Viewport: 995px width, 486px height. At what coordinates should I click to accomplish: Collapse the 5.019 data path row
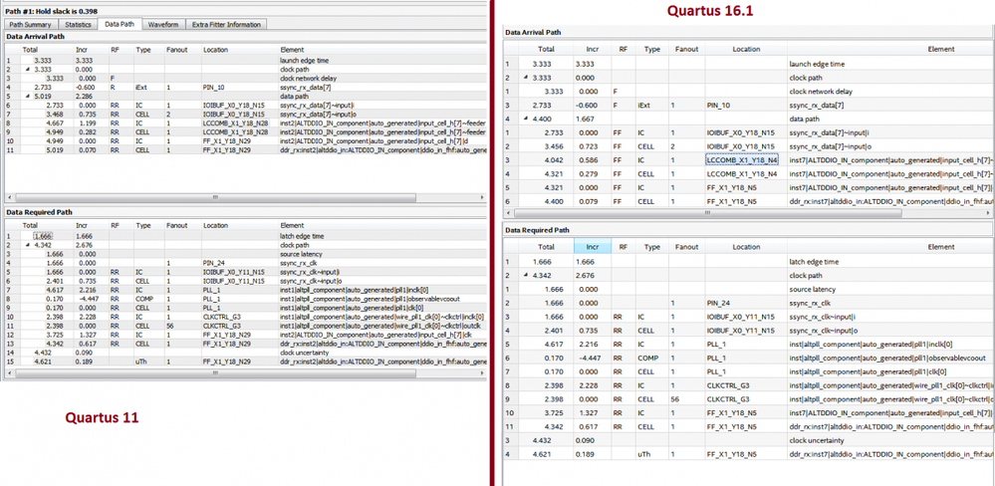[x=28, y=97]
